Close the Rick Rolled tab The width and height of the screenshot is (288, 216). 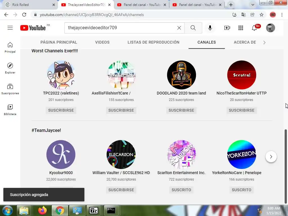click(54, 5)
